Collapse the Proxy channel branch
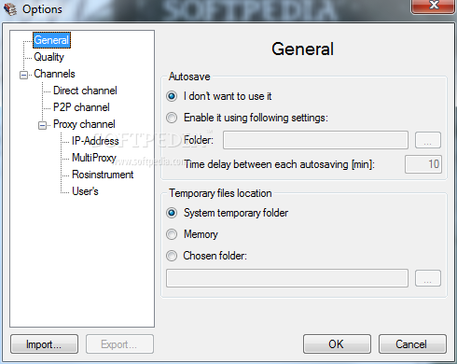 tap(42, 125)
